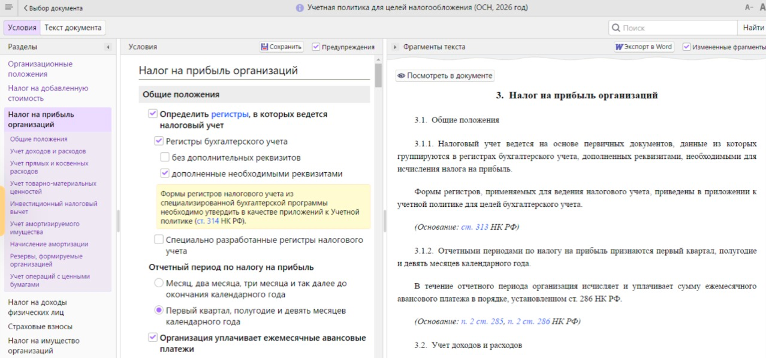Image resolution: width=766 pixels, height=358 pixels.
Task: Check 'без дополнительных реквизитов' option
Action: (x=165, y=158)
